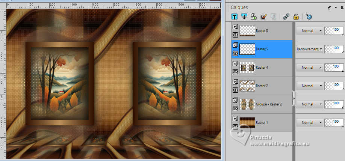Toggle visibility of the Raster 1 layer
Viewport: 345px width, 161px height.
235,126
